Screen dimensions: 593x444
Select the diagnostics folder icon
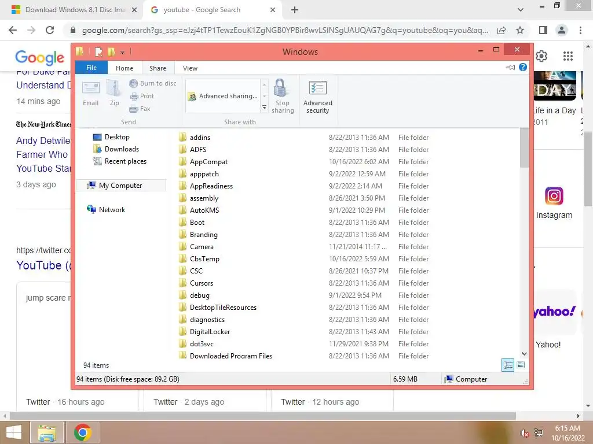(x=182, y=319)
